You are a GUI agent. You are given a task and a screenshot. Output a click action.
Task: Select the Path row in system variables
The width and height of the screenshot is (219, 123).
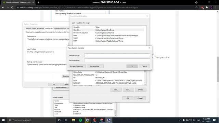[x=108, y=80]
